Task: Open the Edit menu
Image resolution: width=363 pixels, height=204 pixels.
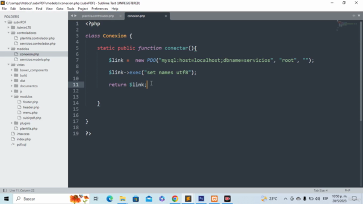Action: point(13,9)
